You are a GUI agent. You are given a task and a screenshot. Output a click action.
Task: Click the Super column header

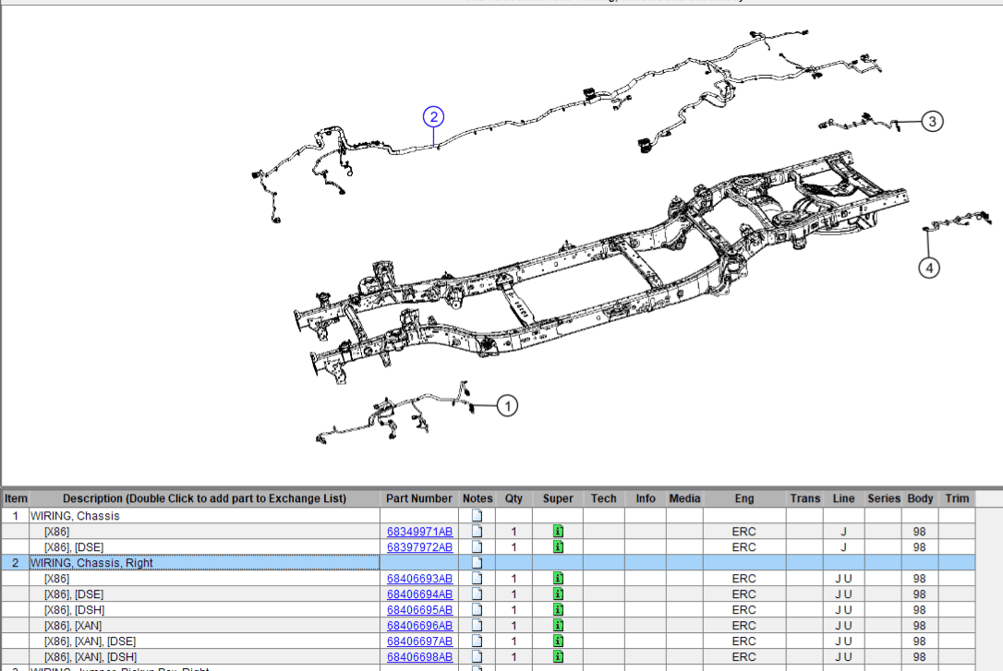(558, 498)
